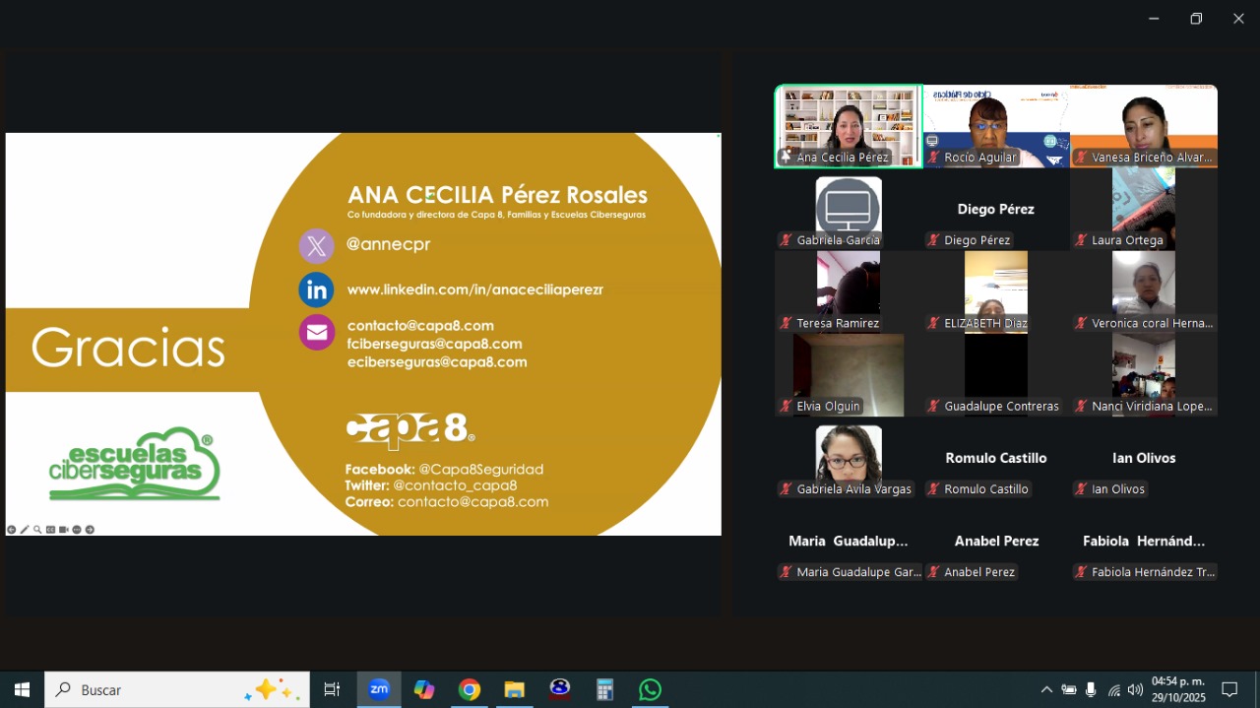The width and height of the screenshot is (1260, 708).
Task: Click the Task View icon in the taskbar
Action: pyautogui.click(x=332, y=689)
